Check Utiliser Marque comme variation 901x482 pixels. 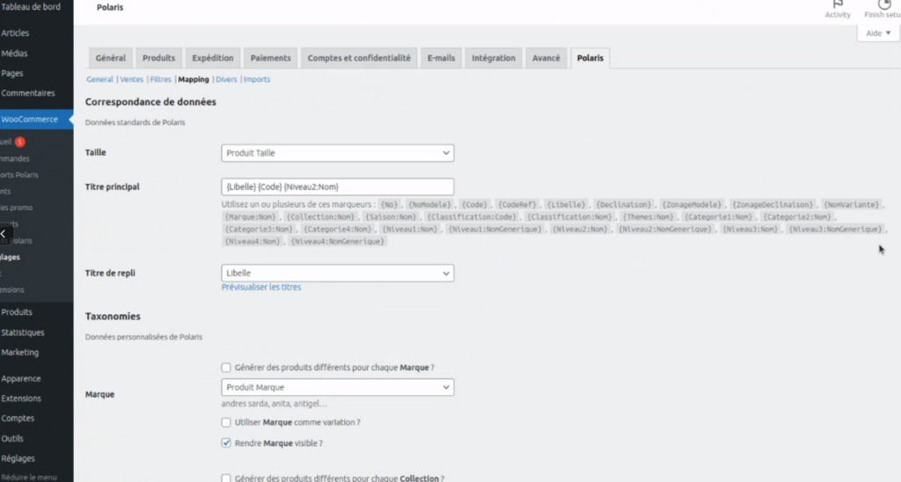point(227,422)
